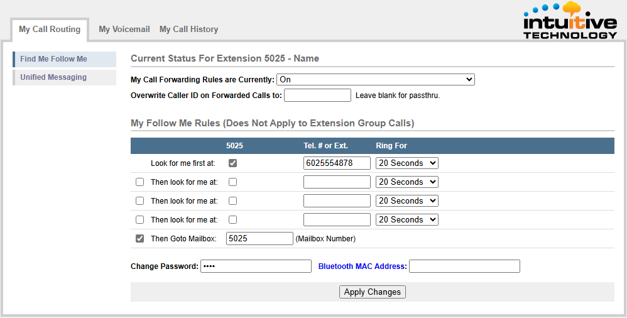
Task: Open Ring For dropdown in last row
Action: pos(406,220)
